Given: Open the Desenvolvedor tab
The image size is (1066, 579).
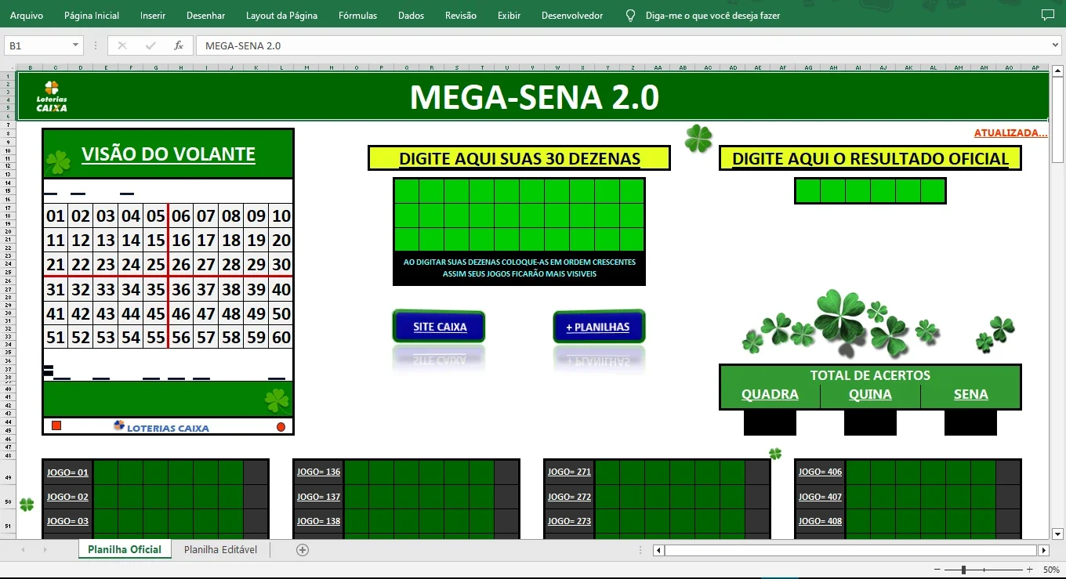Looking at the screenshot, I should [572, 16].
